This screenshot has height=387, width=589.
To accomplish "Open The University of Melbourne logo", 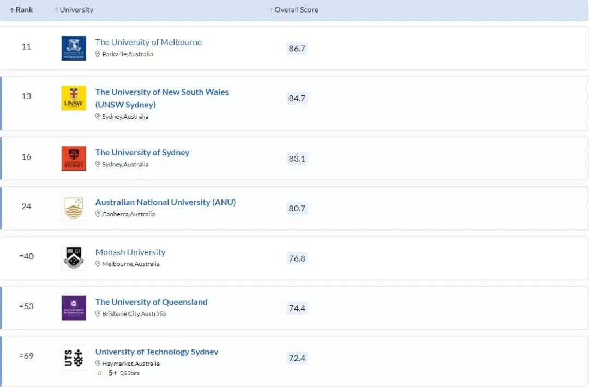I will point(74,48).
